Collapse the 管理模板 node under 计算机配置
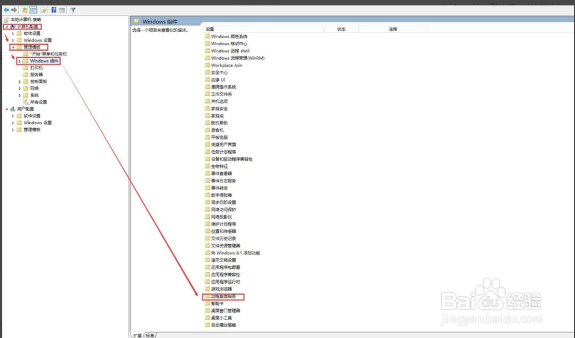575x338 pixels. (13, 47)
